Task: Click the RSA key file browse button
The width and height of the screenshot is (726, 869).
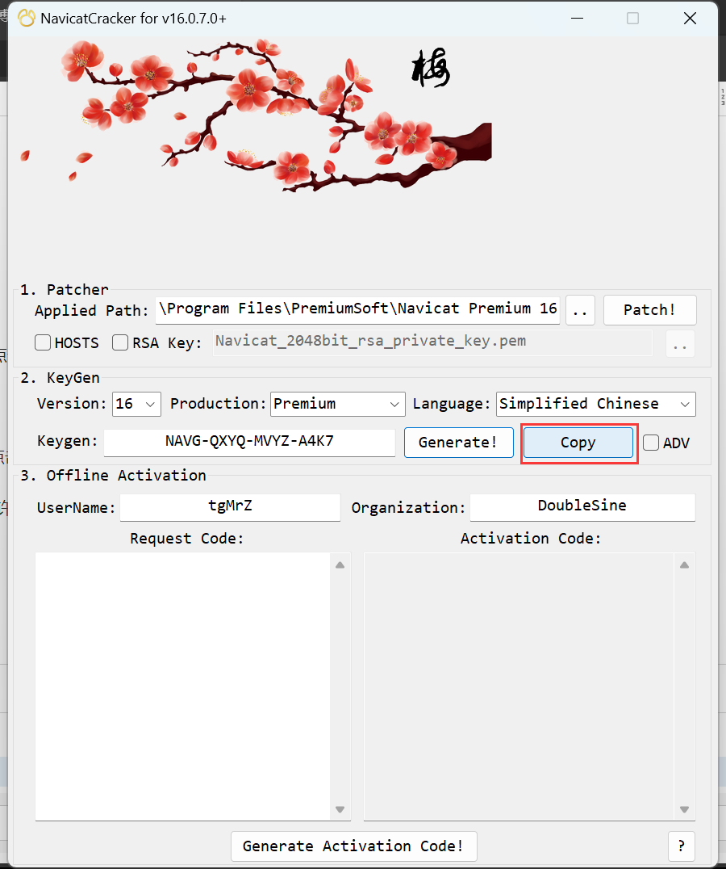Action: click(679, 344)
